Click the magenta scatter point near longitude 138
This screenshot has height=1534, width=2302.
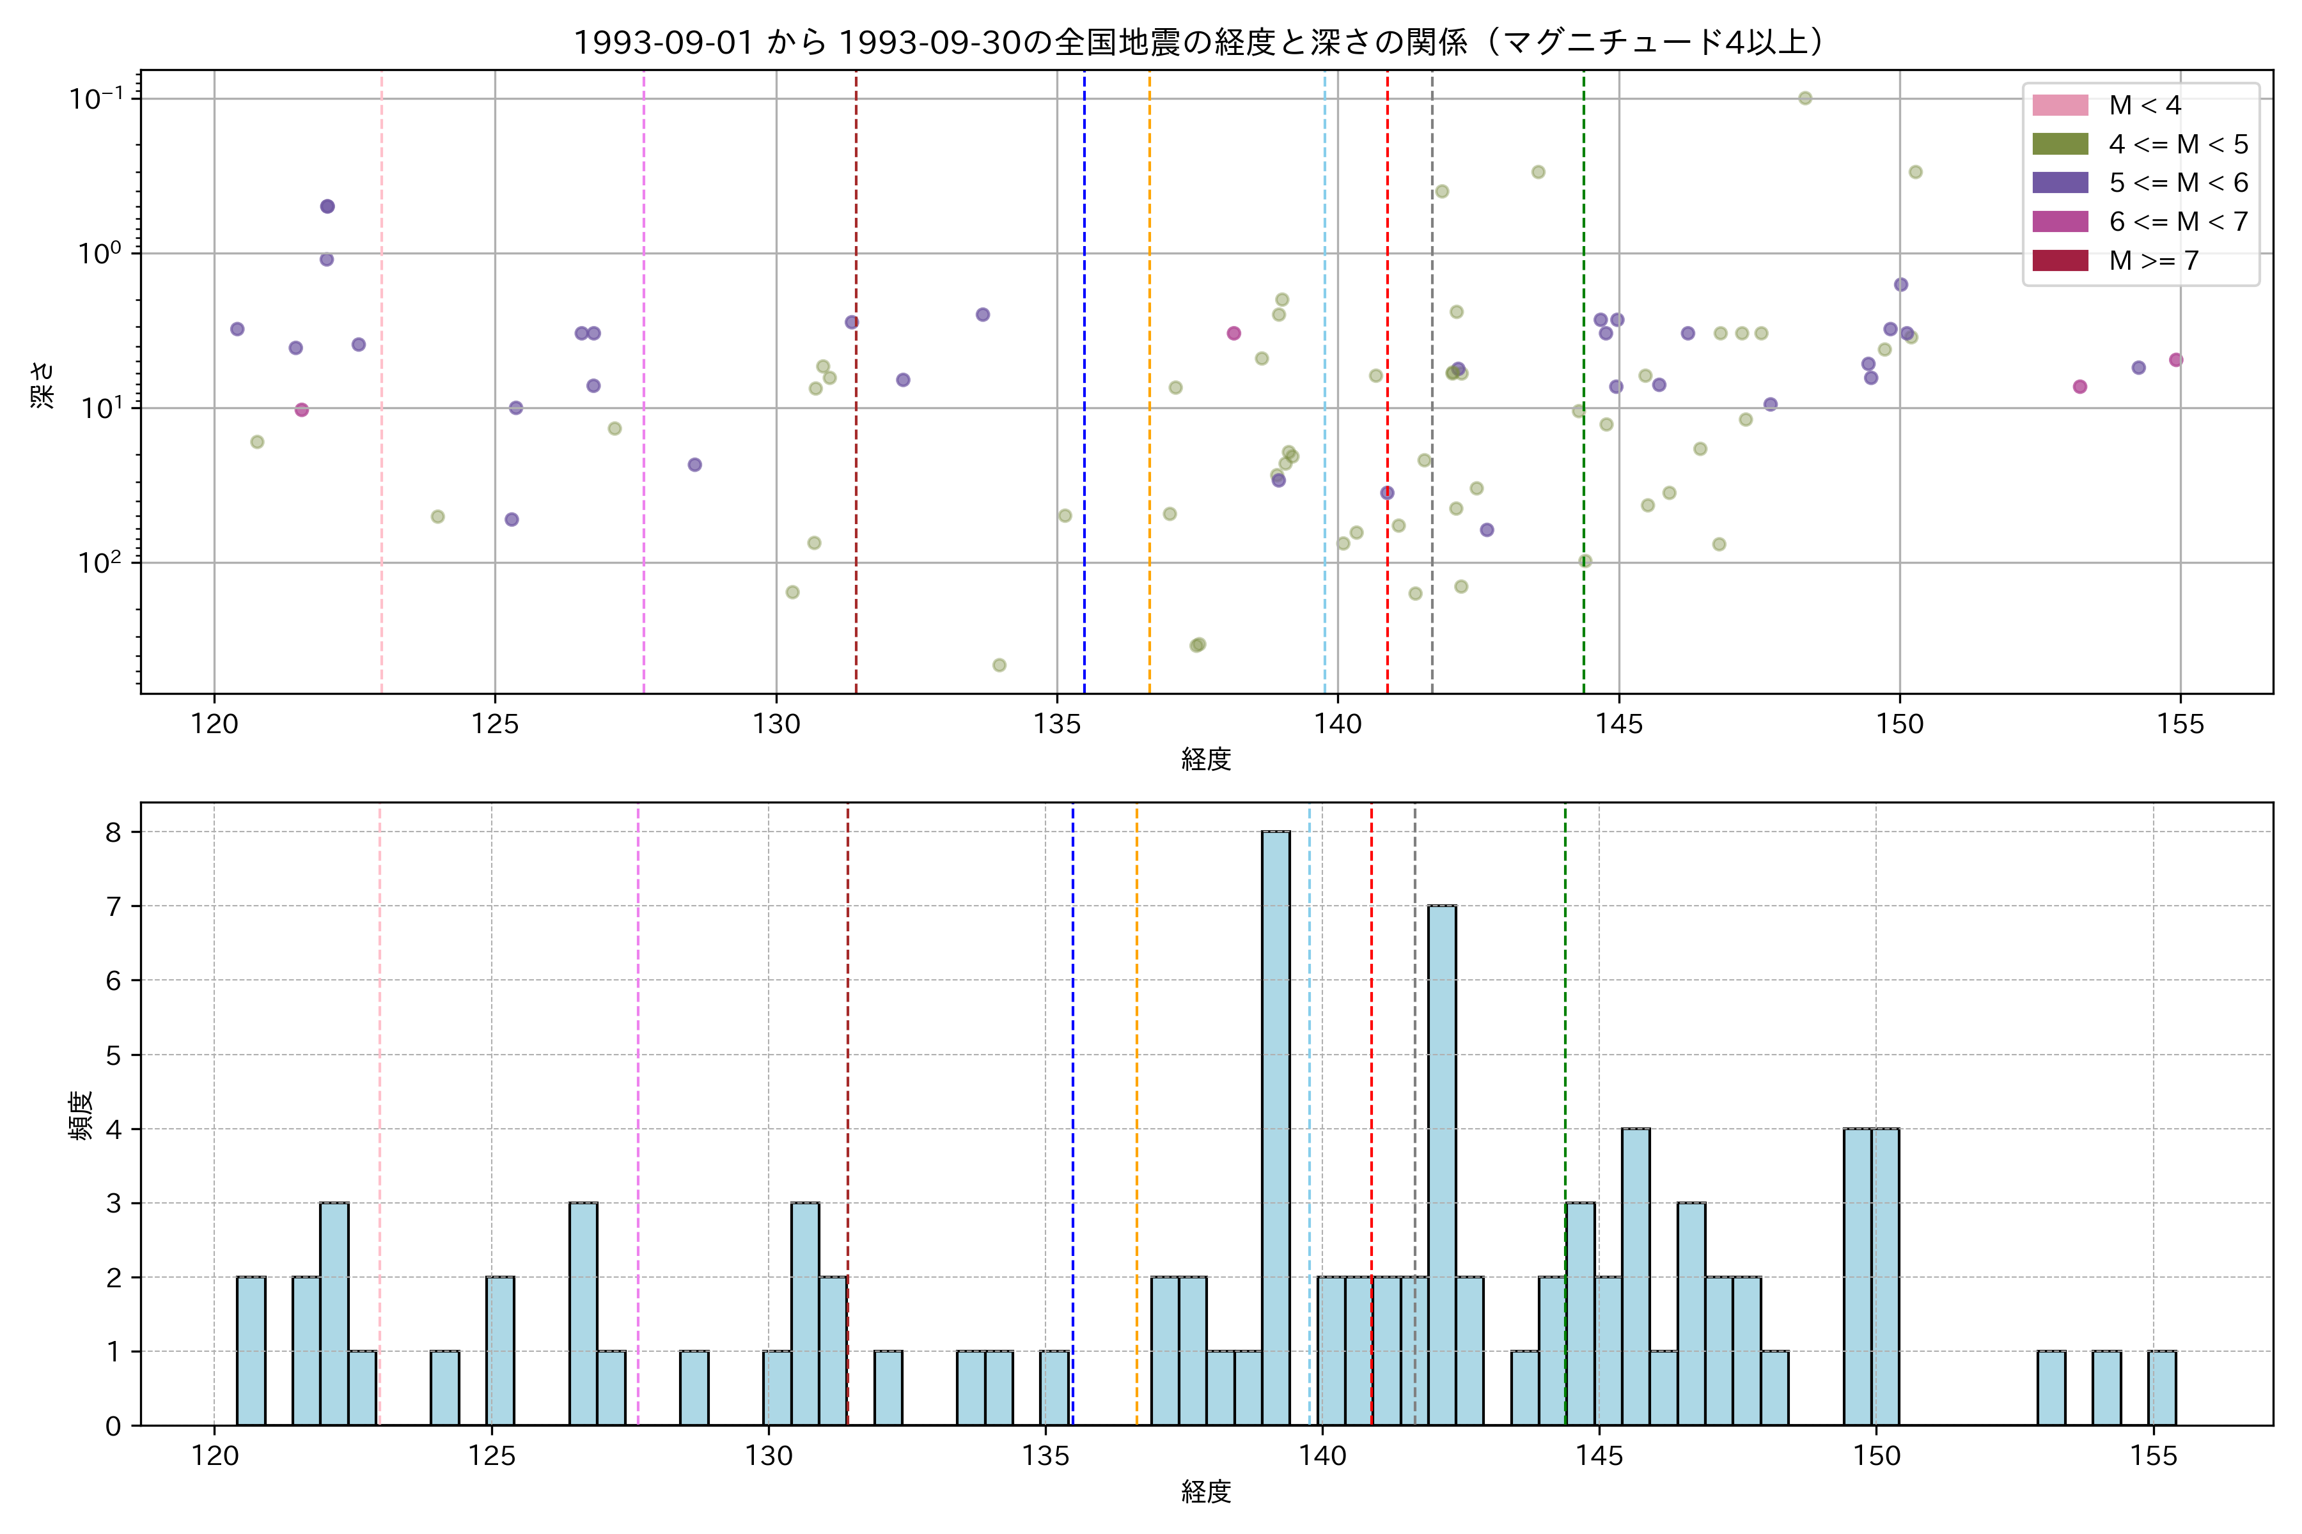pos(1233,334)
